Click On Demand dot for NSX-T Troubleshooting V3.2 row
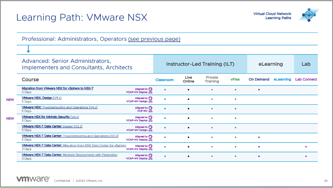 tap(259, 137)
